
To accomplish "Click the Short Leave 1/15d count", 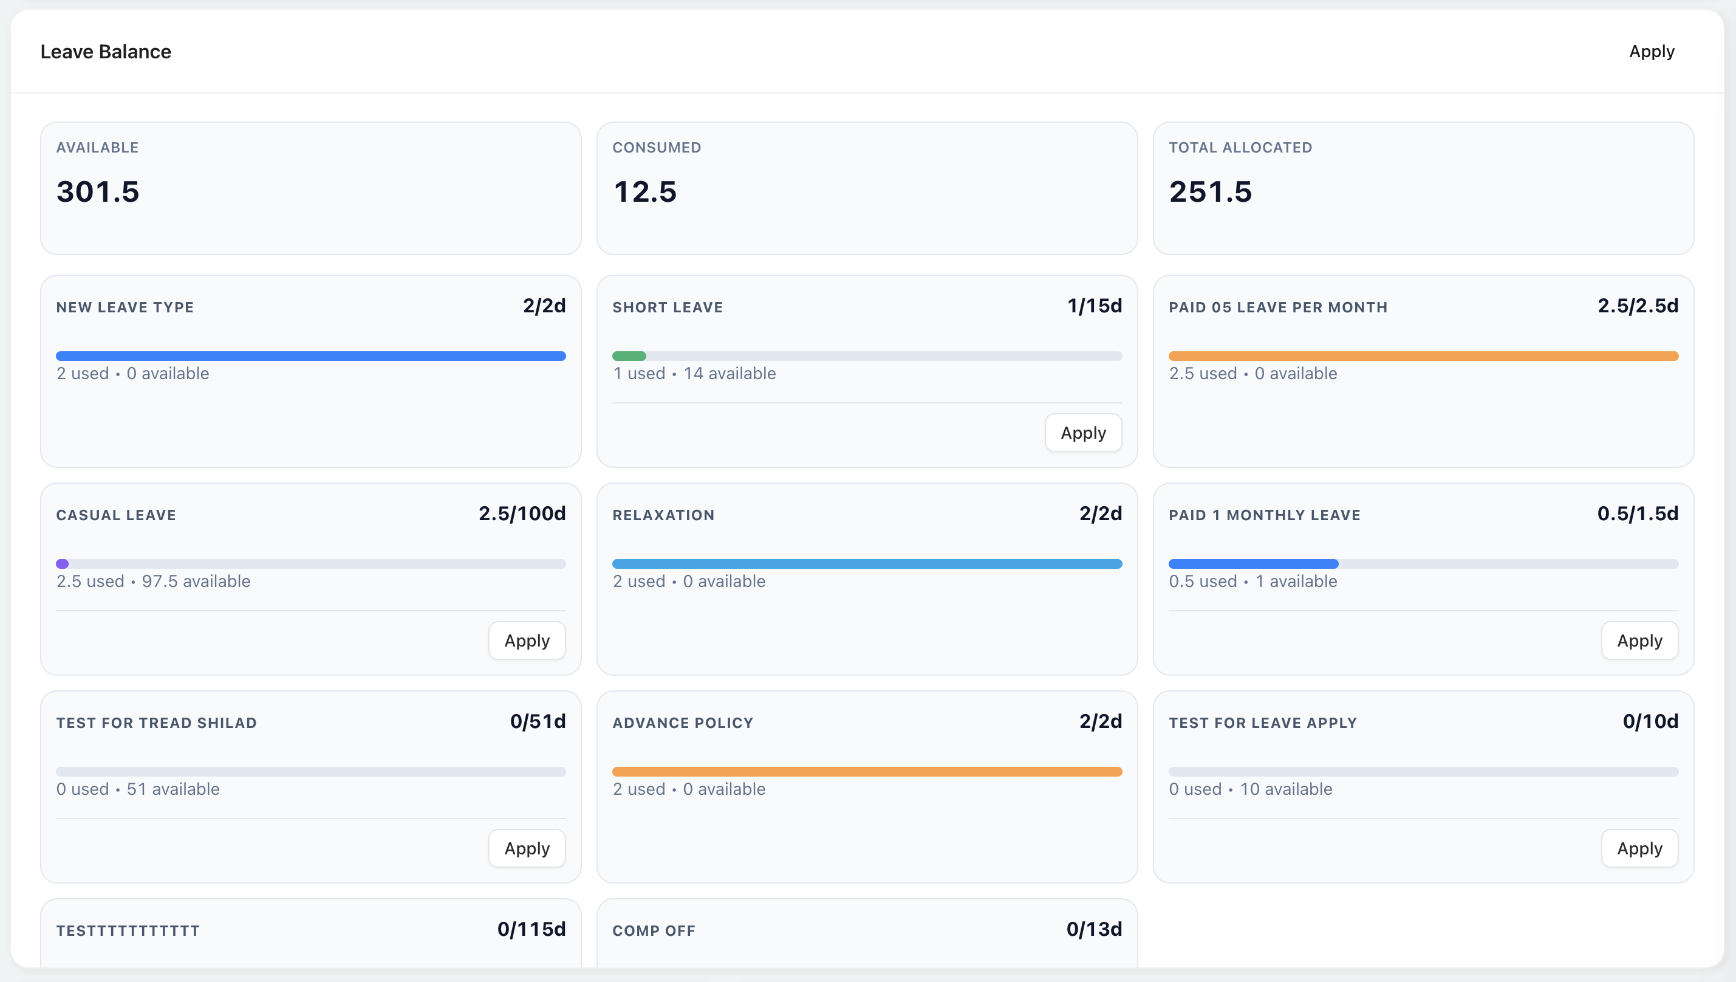I will (1094, 306).
